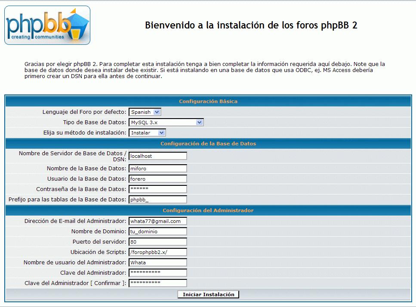This screenshot has height=307, width=416.
Task: Click the phpBB creating communities logo
Action: [x=47, y=25]
